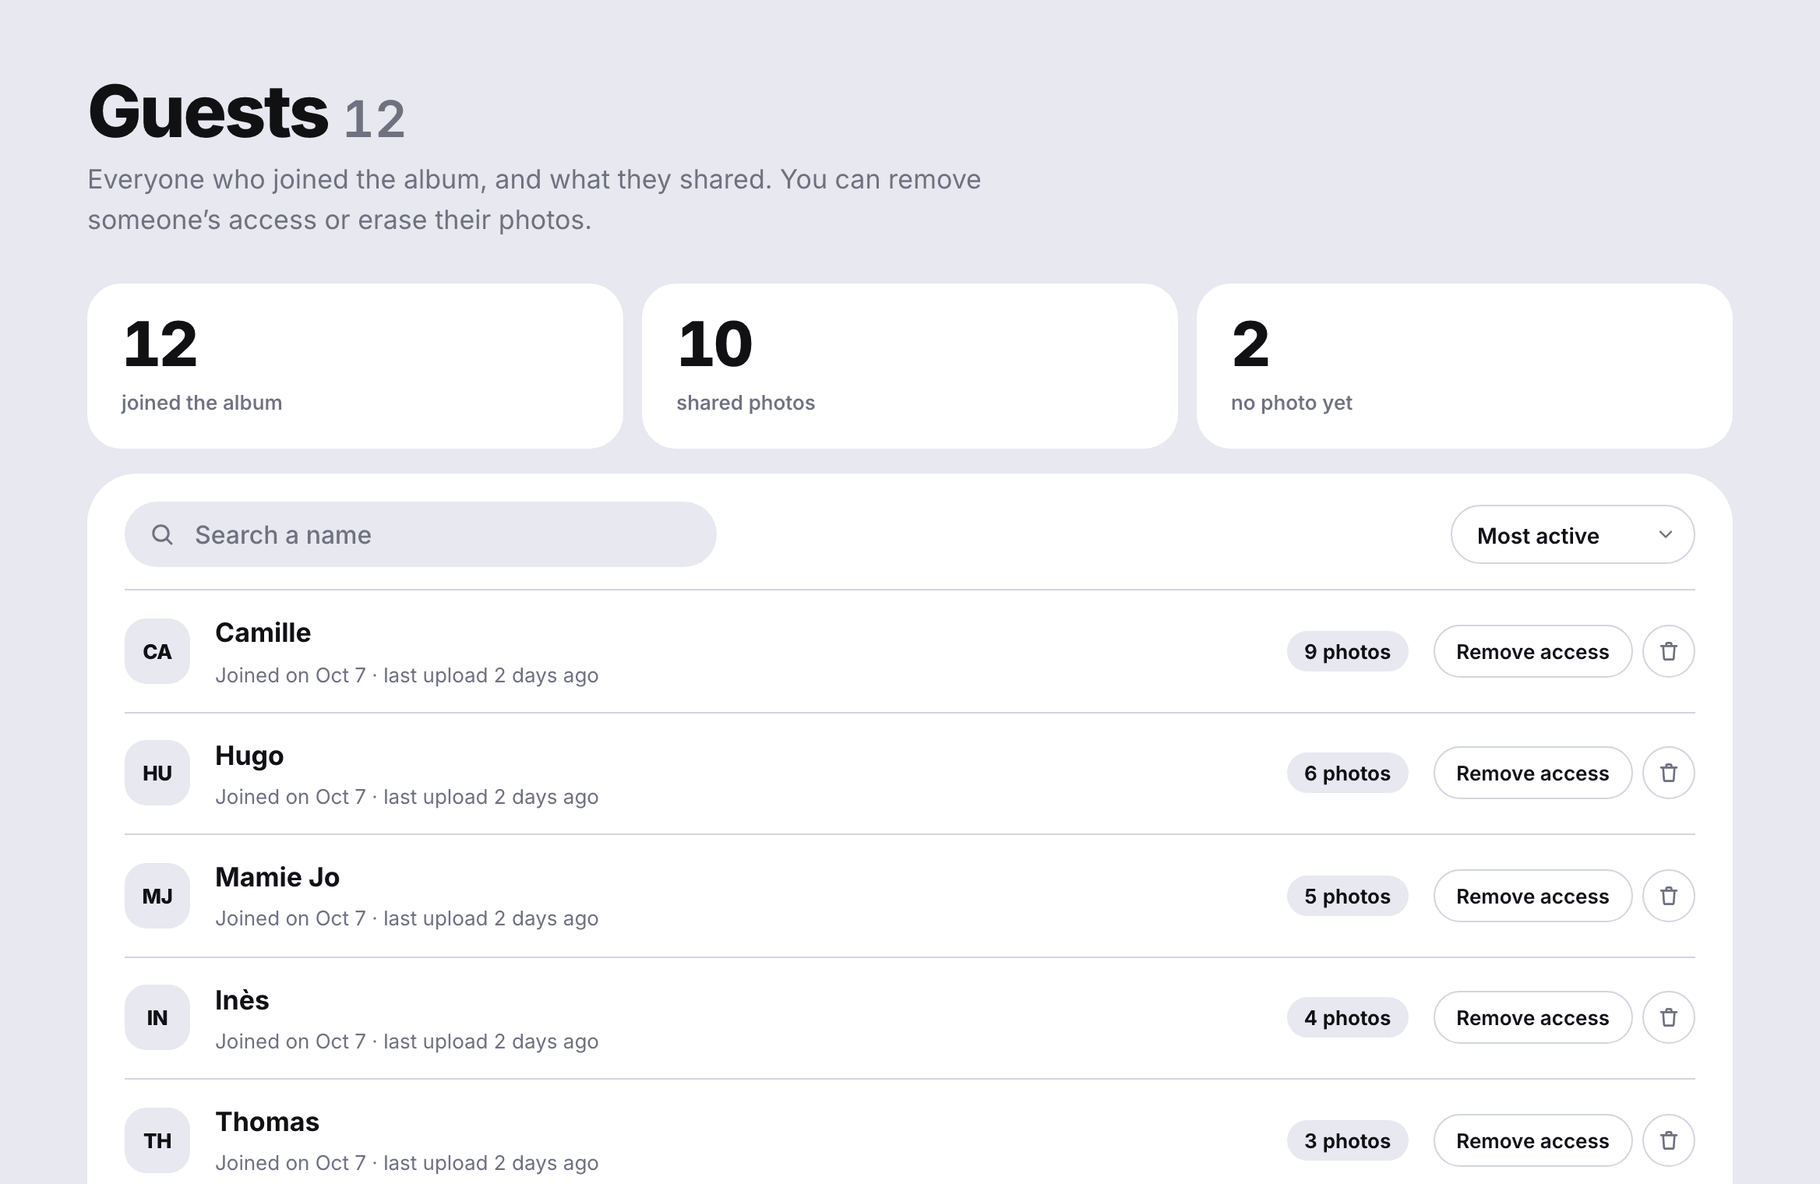This screenshot has height=1184, width=1820.
Task: Focus the Search a name field
Action: (421, 534)
